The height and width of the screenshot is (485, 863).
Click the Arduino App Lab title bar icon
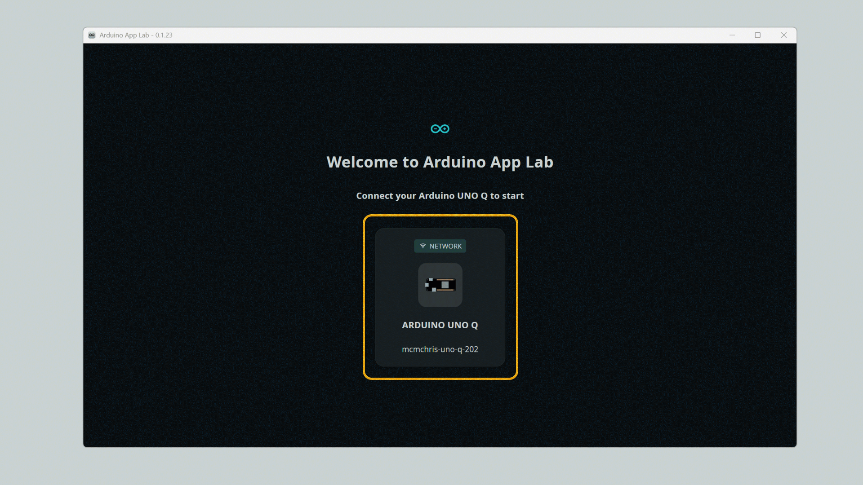tap(92, 35)
